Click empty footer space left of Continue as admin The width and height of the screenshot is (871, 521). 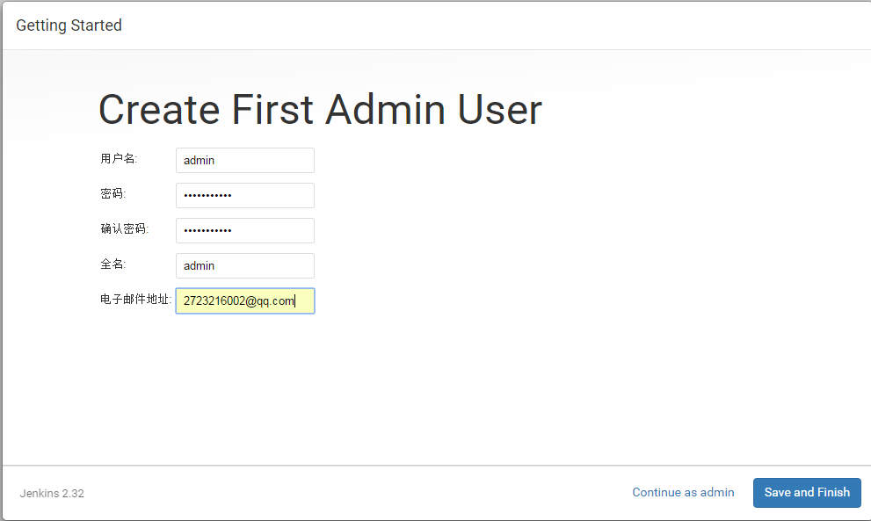(x=352, y=492)
